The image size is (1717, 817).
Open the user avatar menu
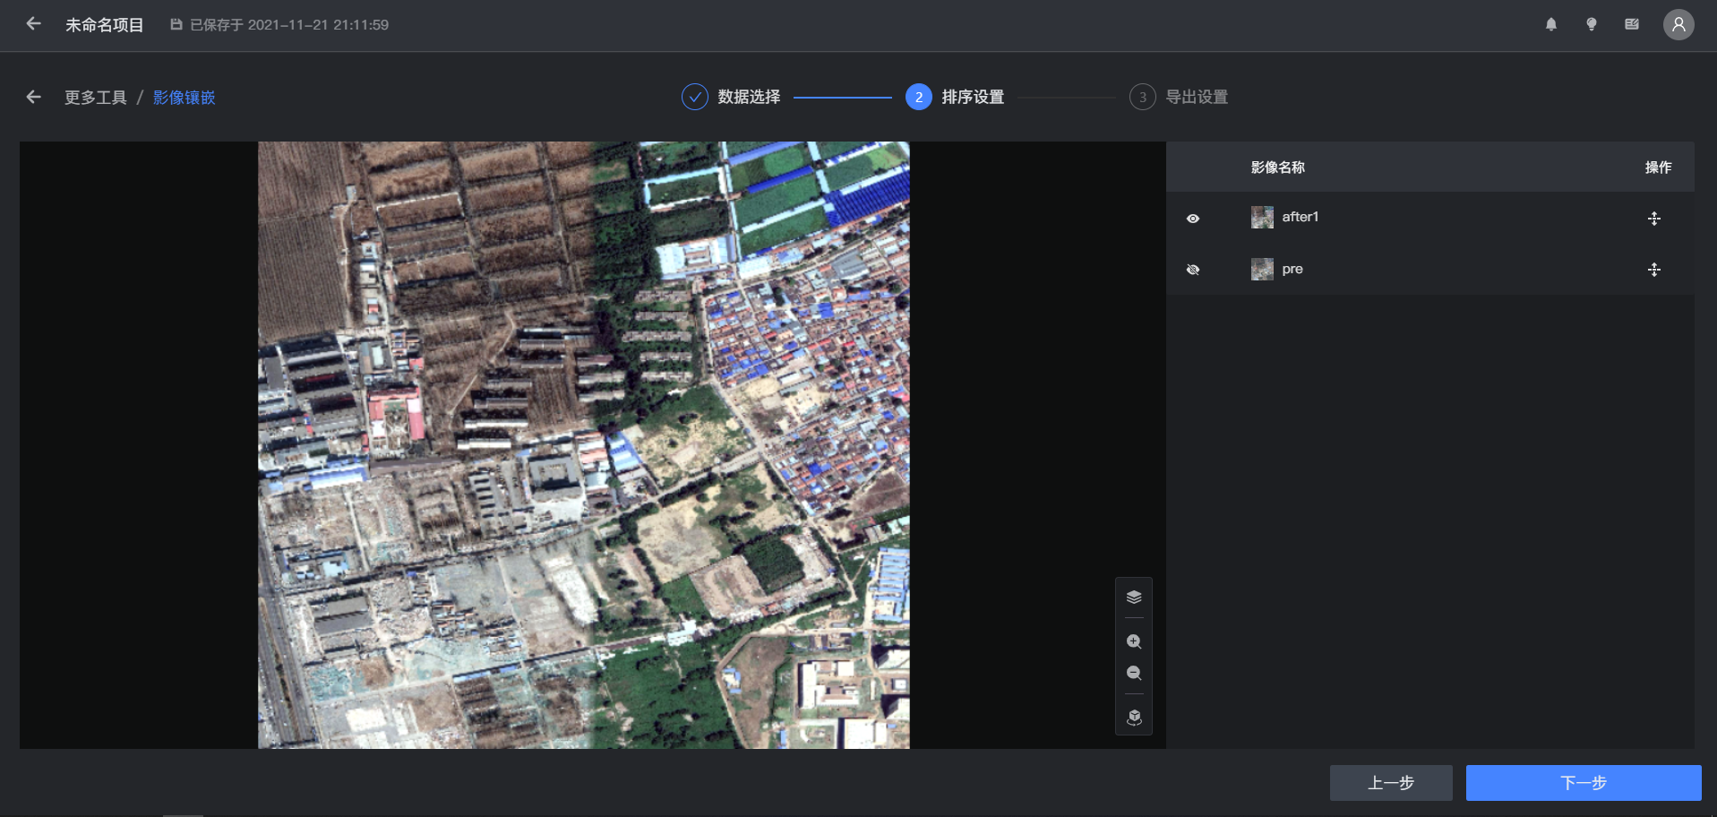point(1678,24)
